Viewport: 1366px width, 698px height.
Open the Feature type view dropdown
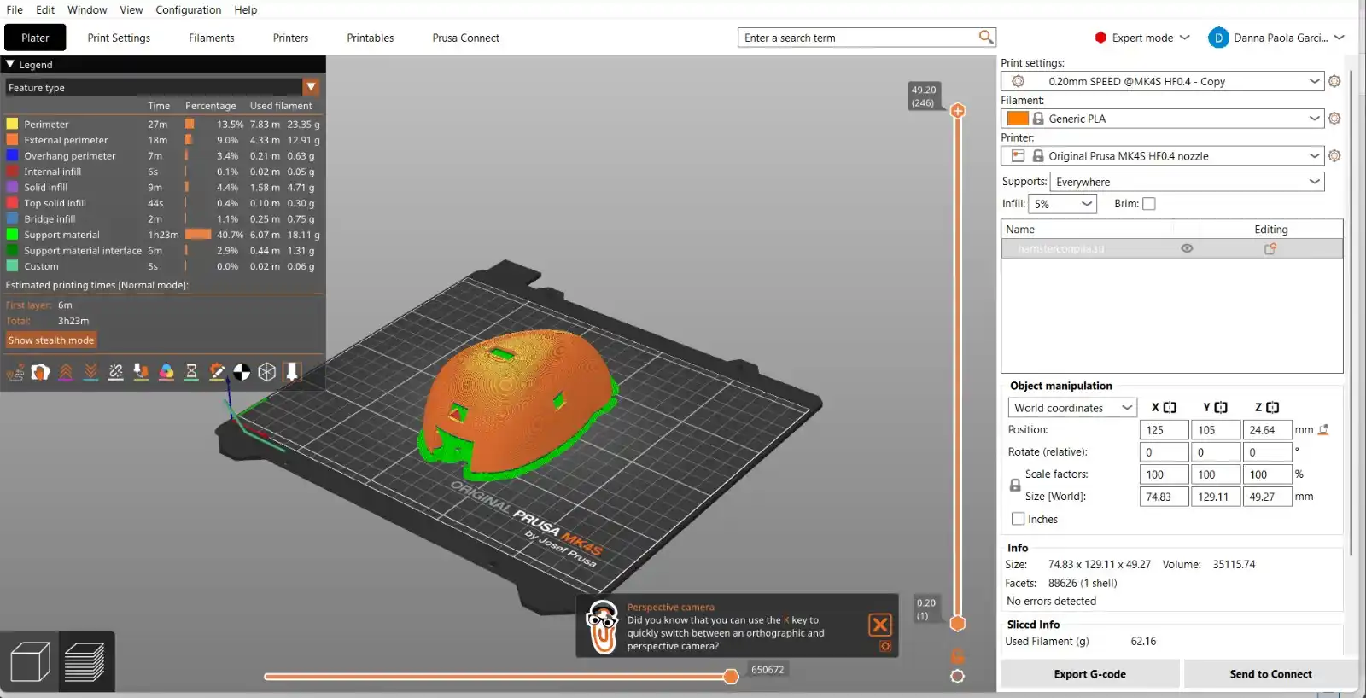click(162, 87)
